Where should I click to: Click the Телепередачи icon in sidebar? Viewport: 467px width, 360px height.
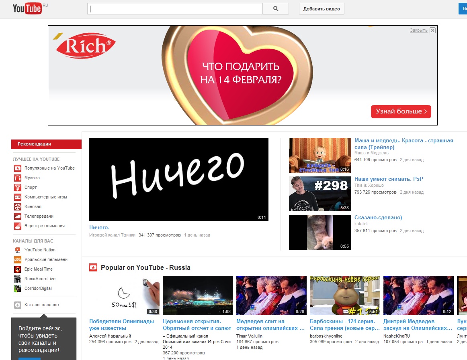[18, 216]
